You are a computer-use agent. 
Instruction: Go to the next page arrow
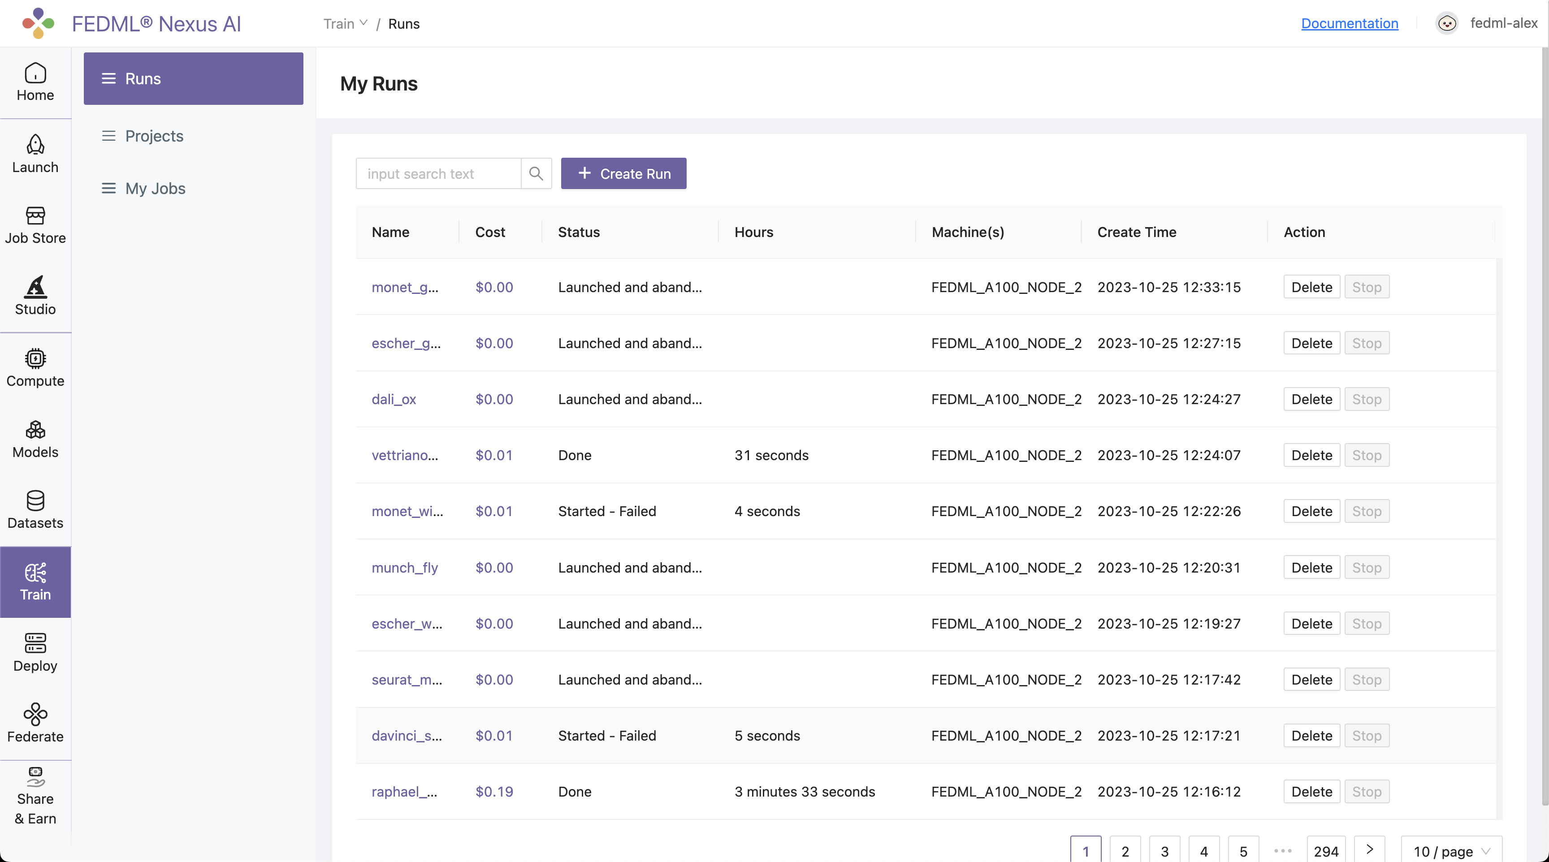coord(1369,849)
